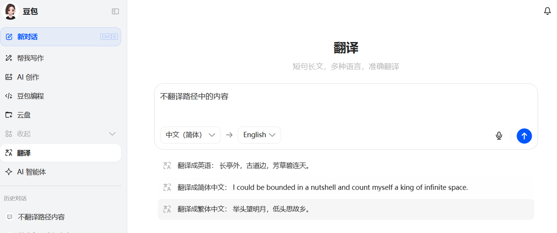Collapse the sidebar panel icon
The image size is (557, 233).
coord(115,11)
